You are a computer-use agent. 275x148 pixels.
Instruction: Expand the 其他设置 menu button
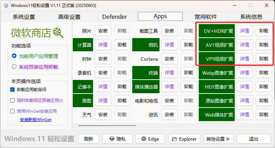pos(219,139)
